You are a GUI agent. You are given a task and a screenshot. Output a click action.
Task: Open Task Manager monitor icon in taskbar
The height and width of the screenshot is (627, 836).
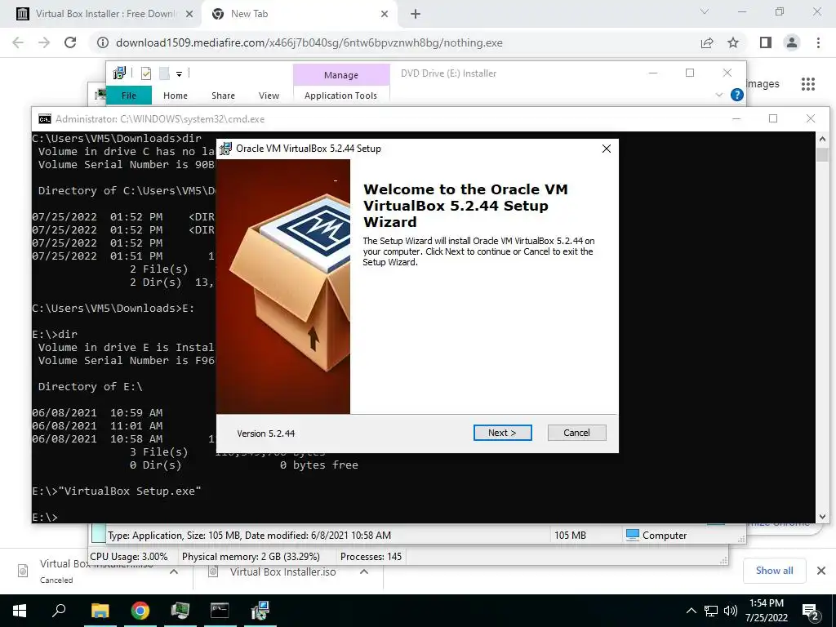click(x=180, y=611)
